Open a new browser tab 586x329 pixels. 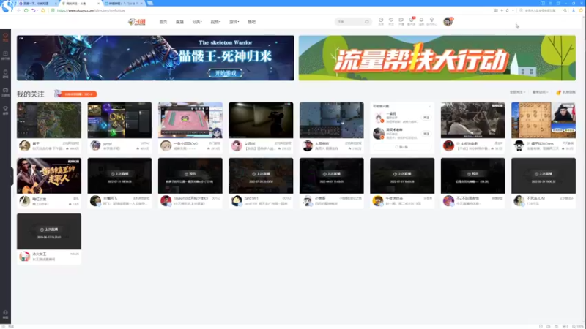[150, 4]
